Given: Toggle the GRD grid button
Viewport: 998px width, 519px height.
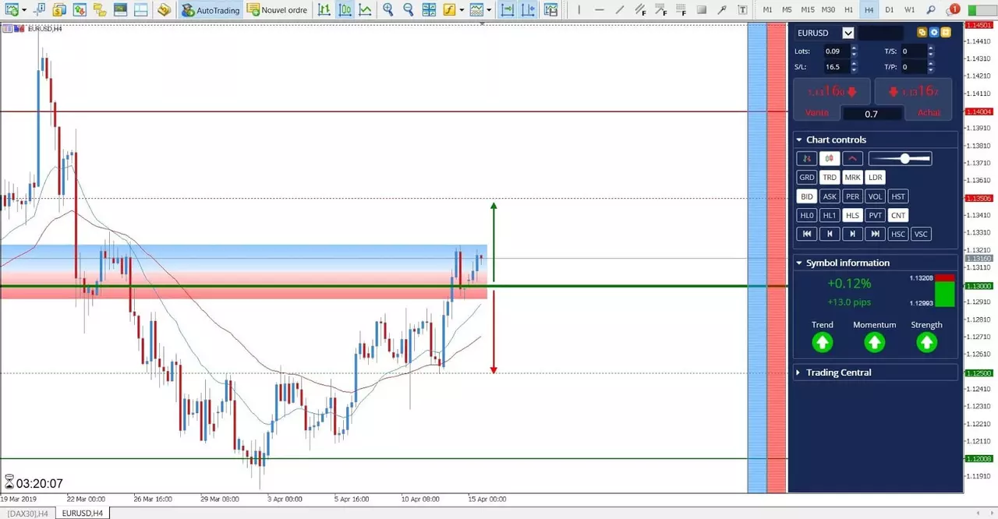Looking at the screenshot, I should coord(807,178).
